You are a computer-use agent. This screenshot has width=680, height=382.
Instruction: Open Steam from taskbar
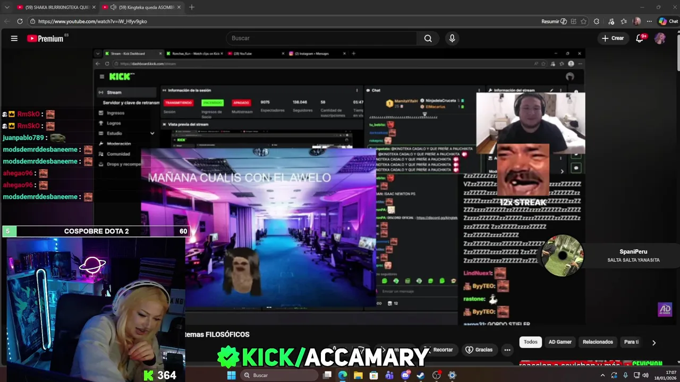coord(421,375)
